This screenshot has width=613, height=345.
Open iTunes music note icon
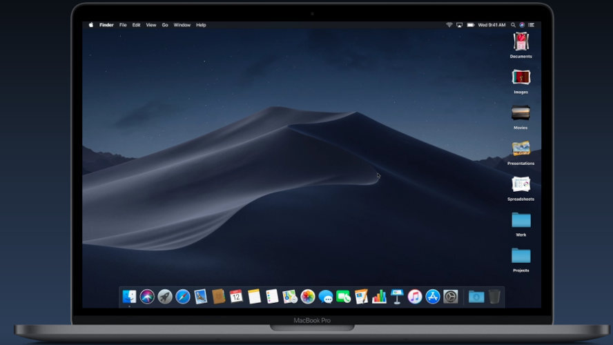(415, 297)
